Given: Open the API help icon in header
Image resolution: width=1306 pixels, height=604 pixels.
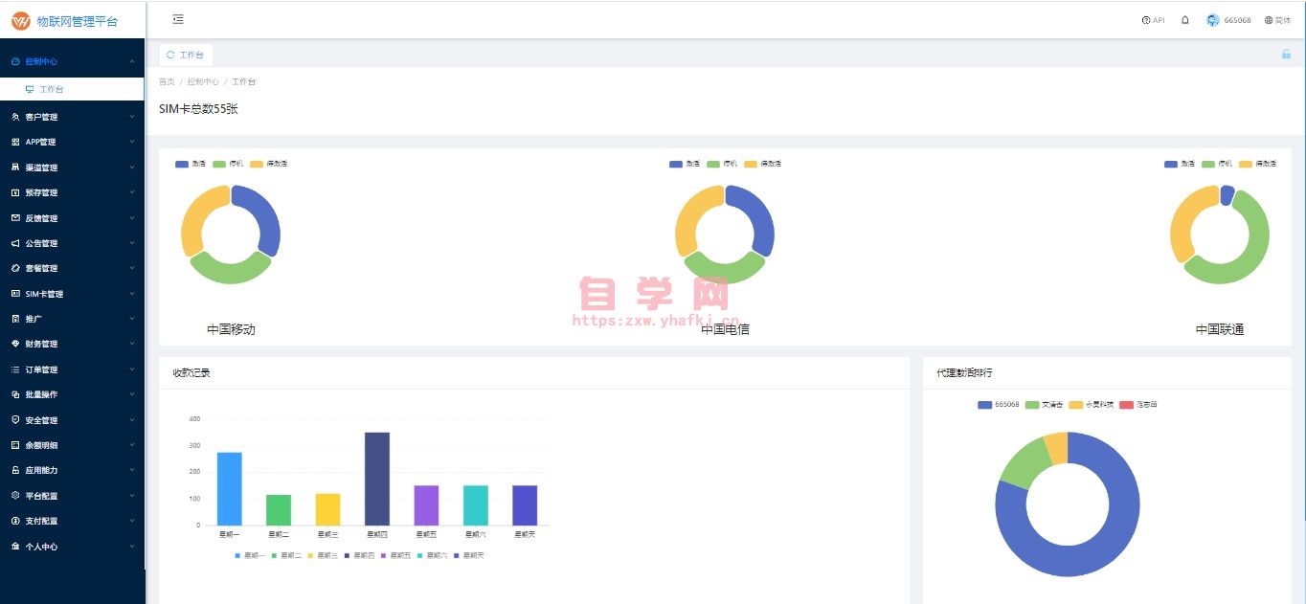Looking at the screenshot, I should pyautogui.click(x=1146, y=20).
